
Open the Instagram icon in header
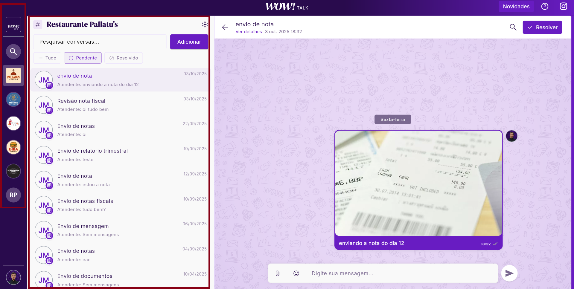click(x=563, y=7)
